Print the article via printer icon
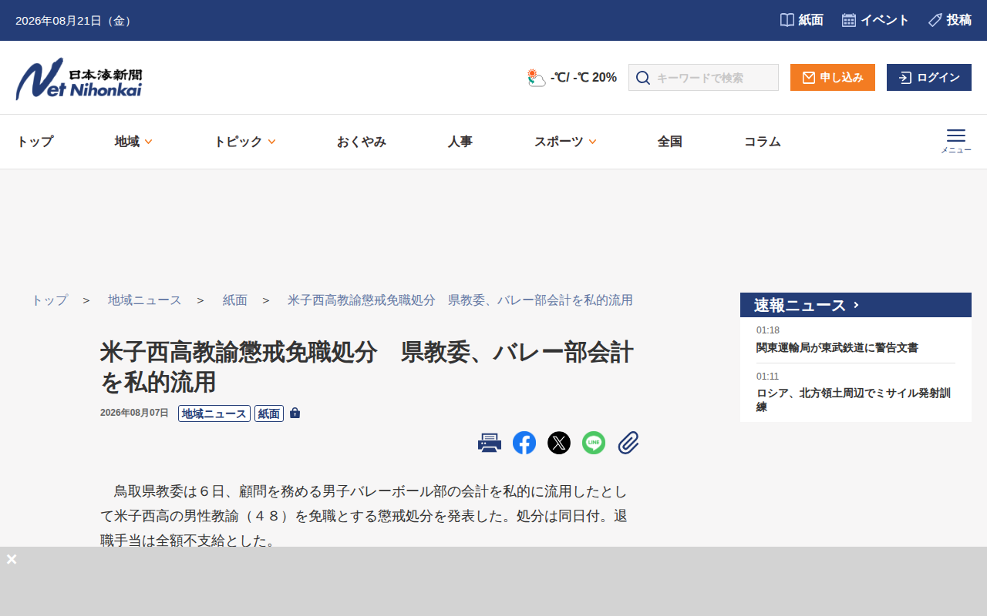Image resolution: width=987 pixels, height=616 pixels. 490,443
